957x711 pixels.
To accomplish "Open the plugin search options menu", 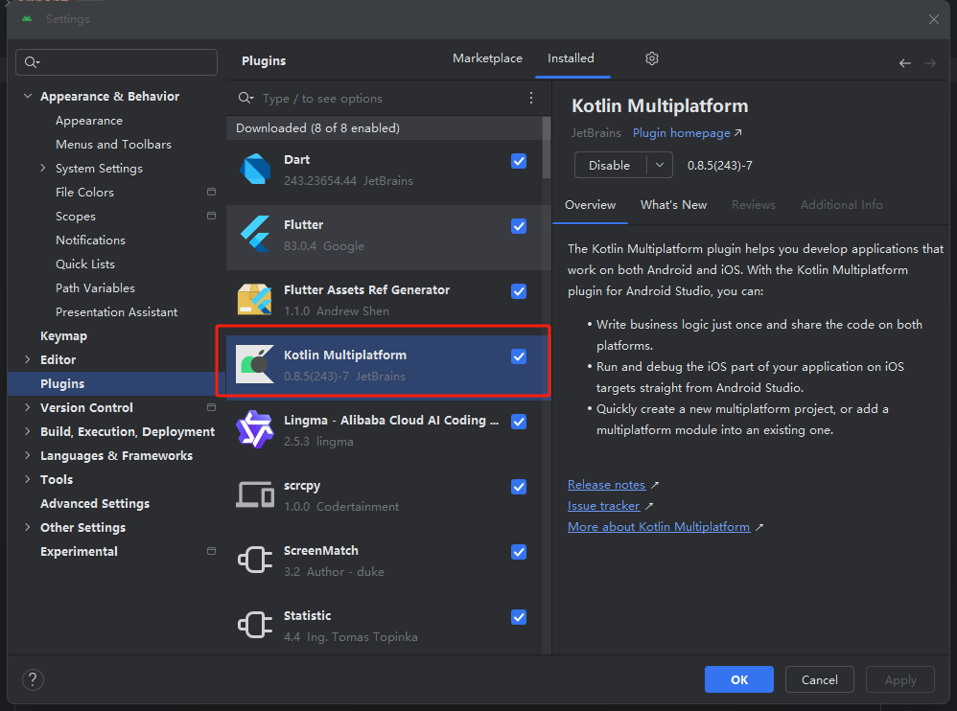I will (531, 98).
